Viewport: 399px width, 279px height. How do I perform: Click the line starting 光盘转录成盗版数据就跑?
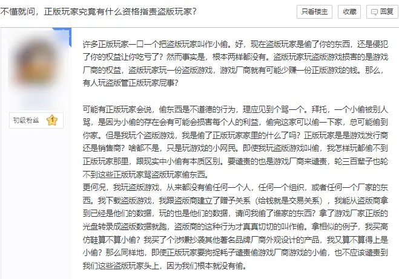point(235,226)
